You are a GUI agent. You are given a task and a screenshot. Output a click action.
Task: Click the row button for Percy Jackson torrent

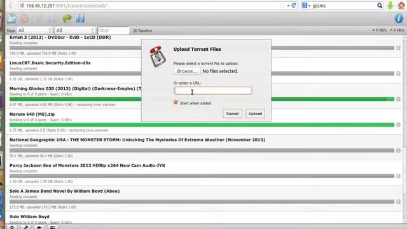(398, 176)
